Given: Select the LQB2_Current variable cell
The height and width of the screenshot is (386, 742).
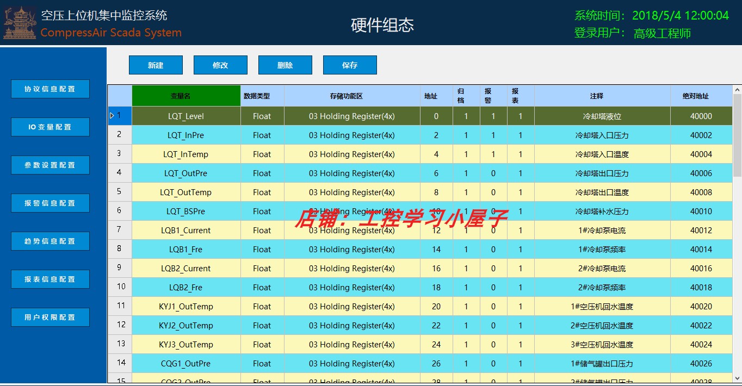Looking at the screenshot, I should point(186,268).
